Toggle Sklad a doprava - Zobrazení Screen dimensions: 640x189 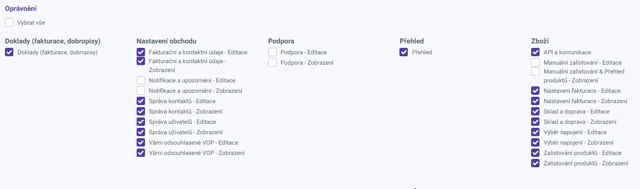coord(536,122)
